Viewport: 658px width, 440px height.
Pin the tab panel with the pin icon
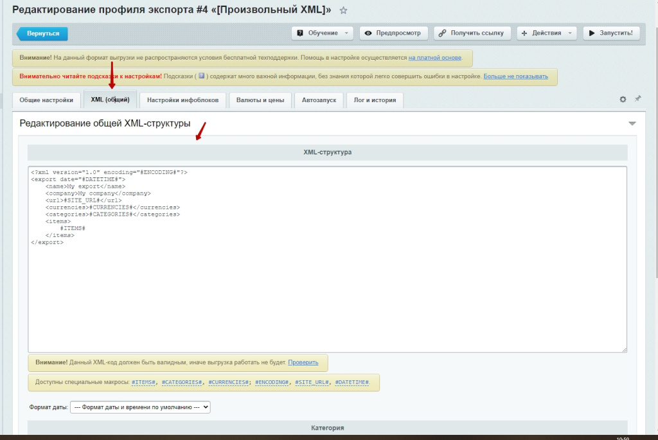[638, 98]
